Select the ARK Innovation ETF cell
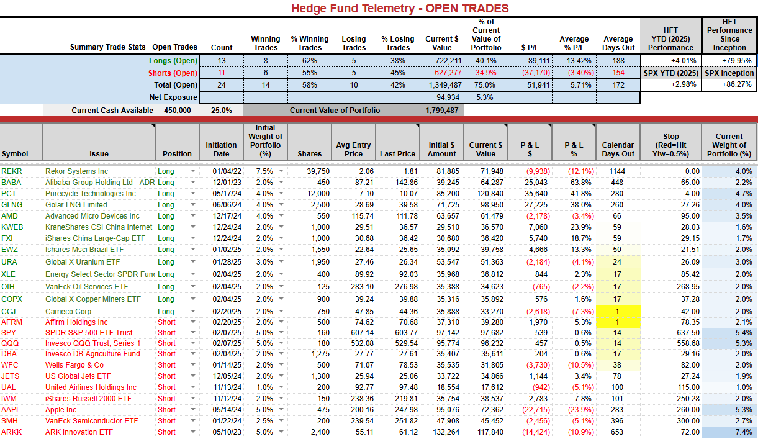Image resolution: width=758 pixels, height=439 pixels. (x=99, y=433)
